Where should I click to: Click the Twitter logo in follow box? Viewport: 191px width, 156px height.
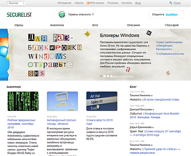pyautogui.click(x=172, y=15)
